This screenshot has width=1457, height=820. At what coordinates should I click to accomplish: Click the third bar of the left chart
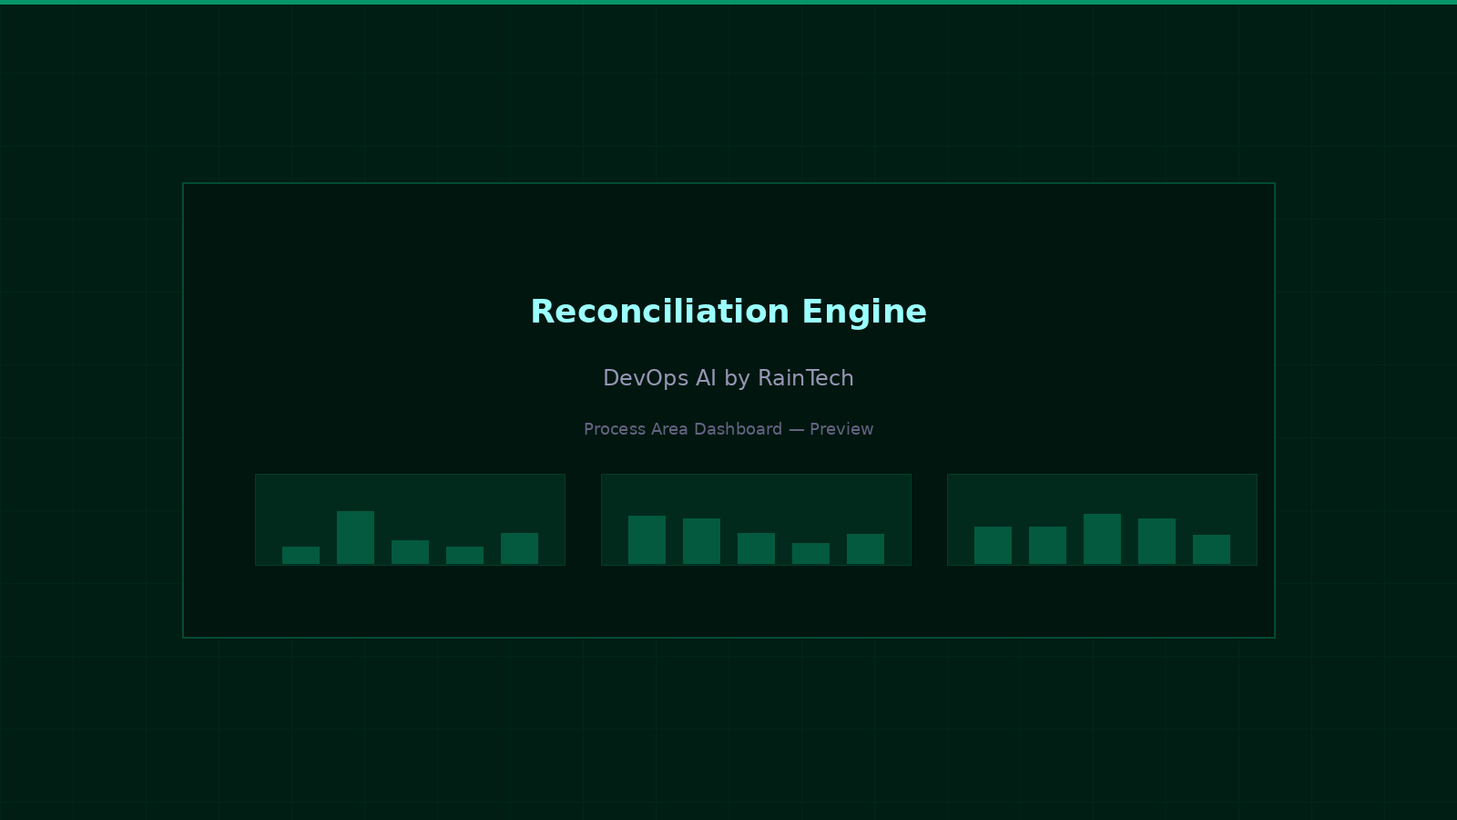tap(410, 551)
